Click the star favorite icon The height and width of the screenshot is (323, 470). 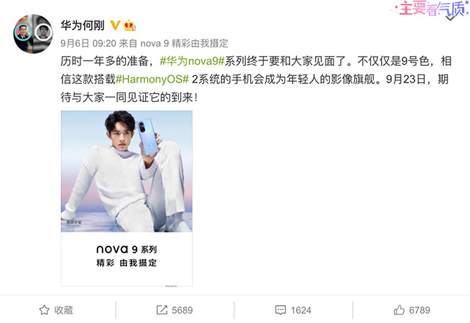[x=45, y=310]
